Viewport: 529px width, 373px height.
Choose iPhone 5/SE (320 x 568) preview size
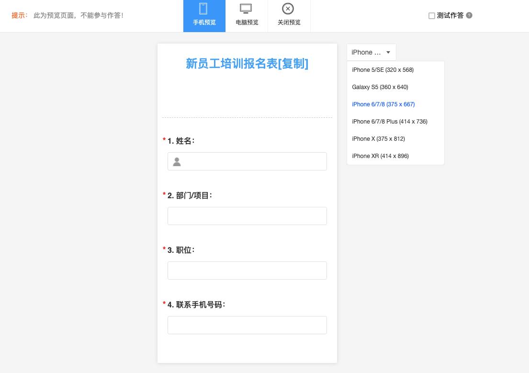pyautogui.click(x=383, y=70)
